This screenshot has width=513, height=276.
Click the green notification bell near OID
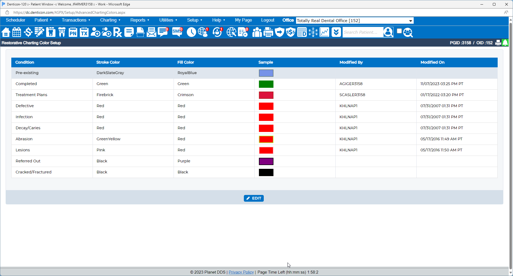tap(505, 43)
